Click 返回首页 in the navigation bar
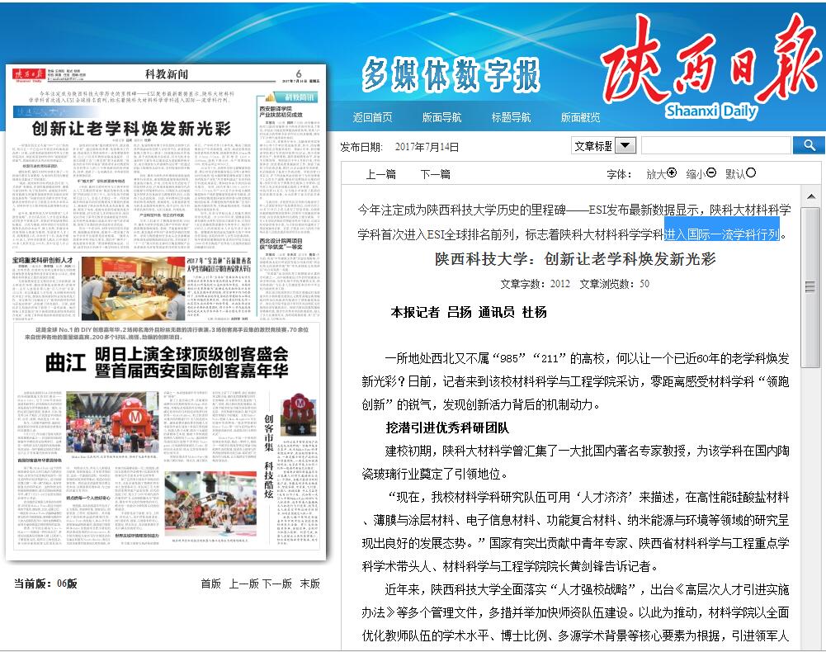 tap(372, 117)
